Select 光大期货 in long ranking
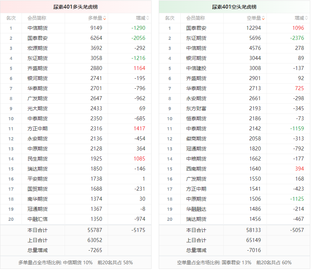 [37, 108]
